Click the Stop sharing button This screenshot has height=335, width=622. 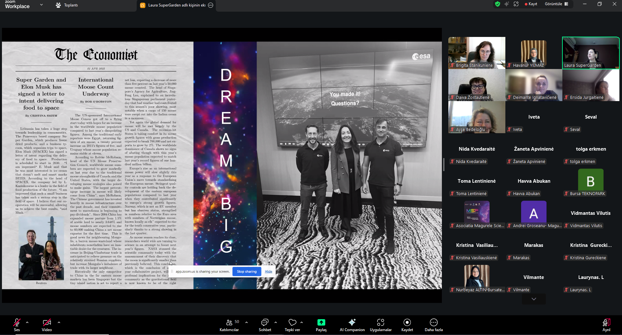pyautogui.click(x=247, y=271)
